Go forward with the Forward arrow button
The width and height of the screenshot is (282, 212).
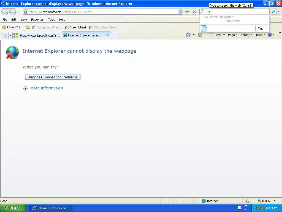(x=12, y=12)
